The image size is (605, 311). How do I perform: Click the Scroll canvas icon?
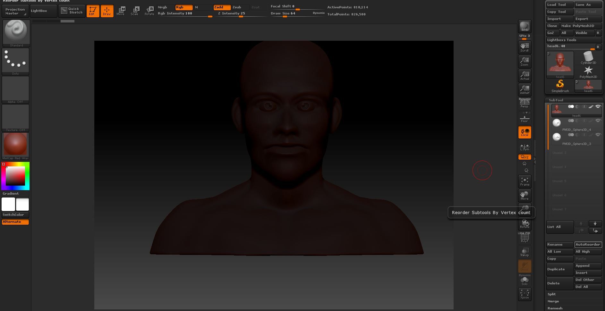click(x=524, y=47)
